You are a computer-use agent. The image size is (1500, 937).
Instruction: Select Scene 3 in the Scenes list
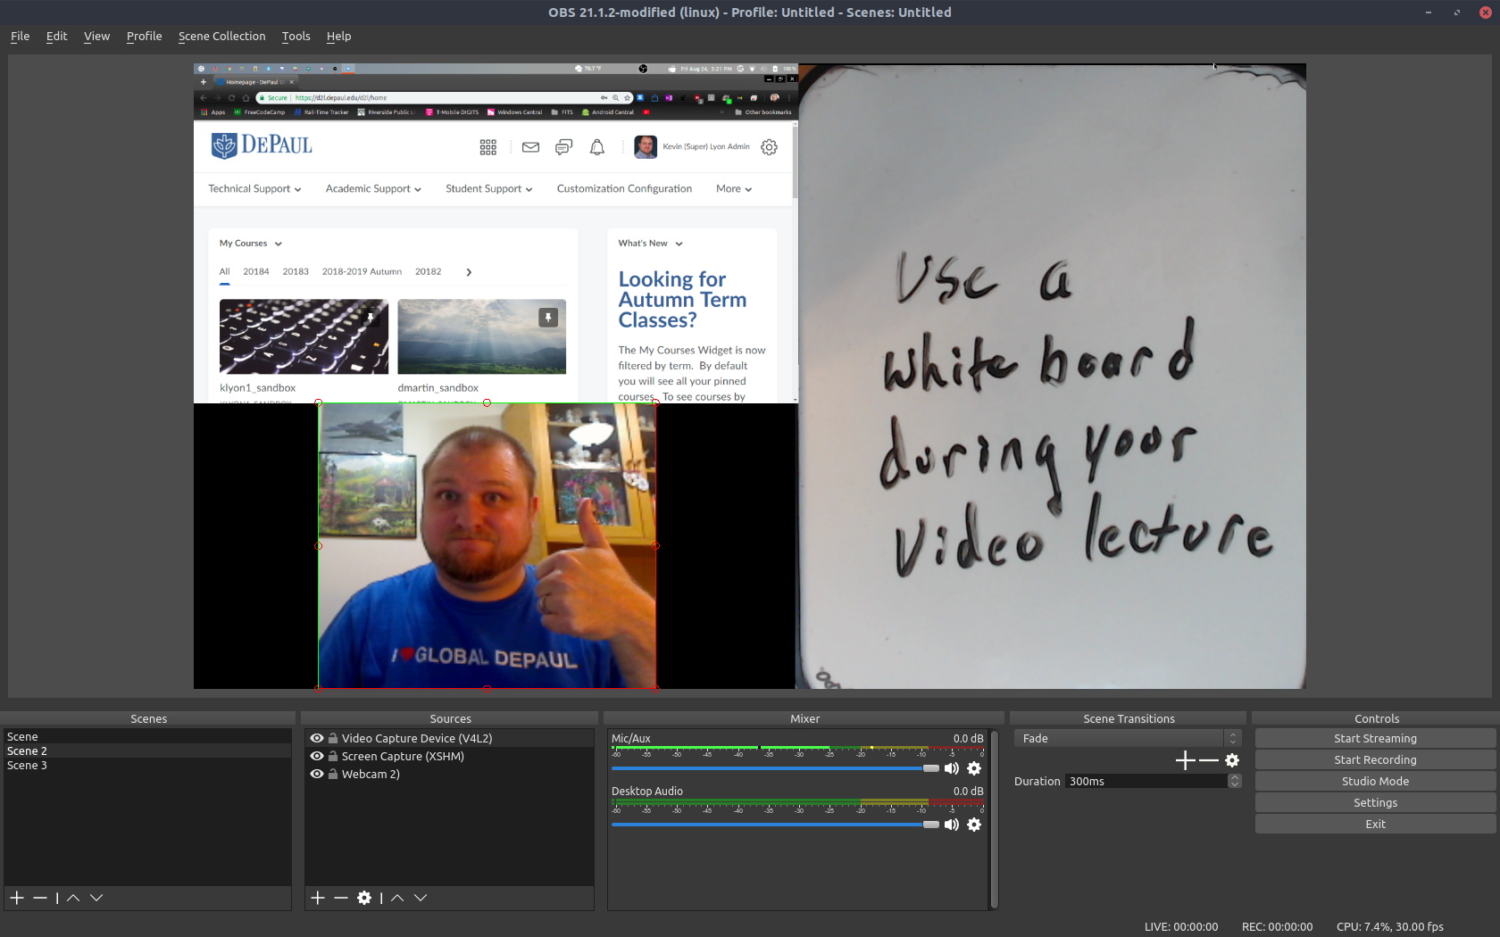[x=28, y=766]
